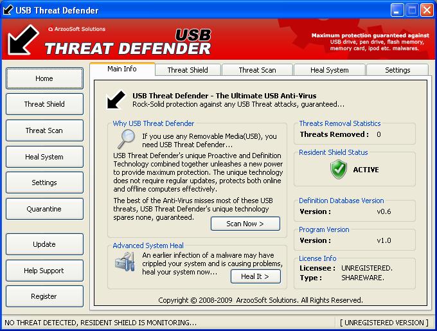Click the Heal It button
The width and height of the screenshot is (437, 331).
point(256,276)
